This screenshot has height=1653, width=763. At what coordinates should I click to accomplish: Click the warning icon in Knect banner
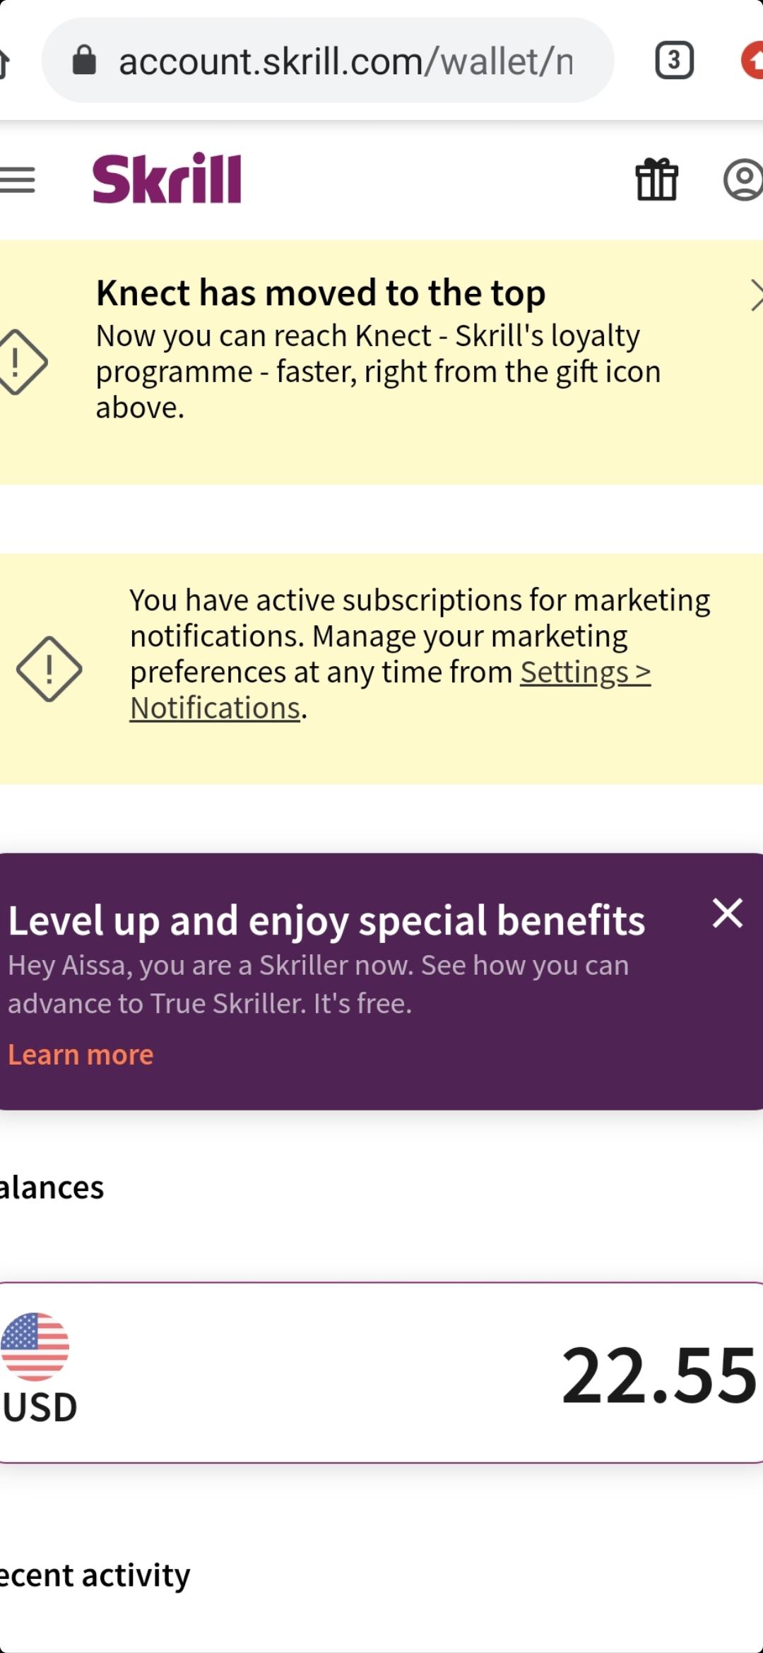(21, 362)
